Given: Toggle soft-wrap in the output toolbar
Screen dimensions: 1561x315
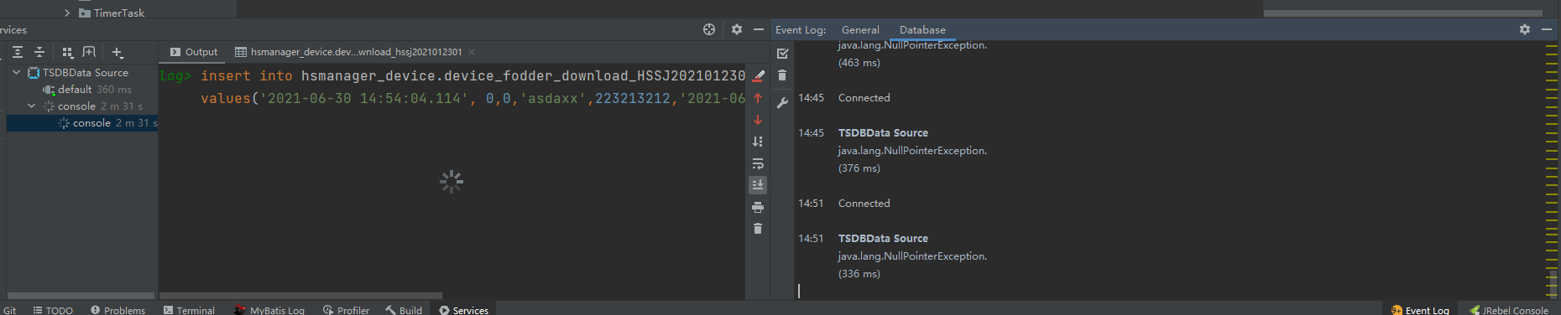Looking at the screenshot, I should (x=758, y=163).
